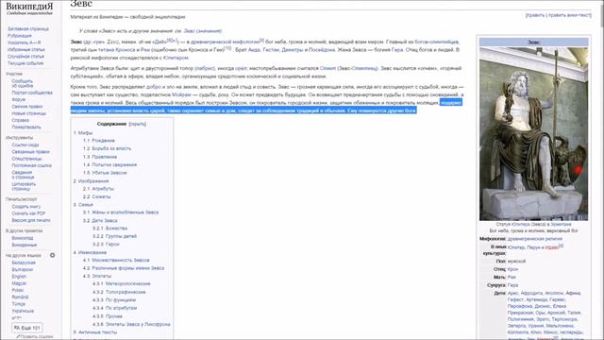Viewport: 604px width, 340px height.
Task: Open 'Викиданные' project link
Action: point(25,246)
